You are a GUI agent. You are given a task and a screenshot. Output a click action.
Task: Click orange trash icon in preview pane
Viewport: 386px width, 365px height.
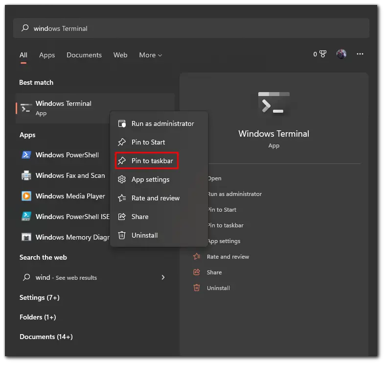coord(197,288)
